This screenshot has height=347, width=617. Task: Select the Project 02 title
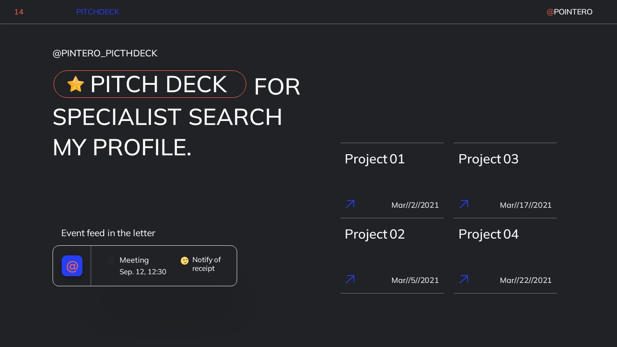tap(375, 234)
